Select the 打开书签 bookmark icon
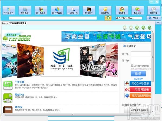The width and height of the screenshot is (162, 121). (25, 10)
